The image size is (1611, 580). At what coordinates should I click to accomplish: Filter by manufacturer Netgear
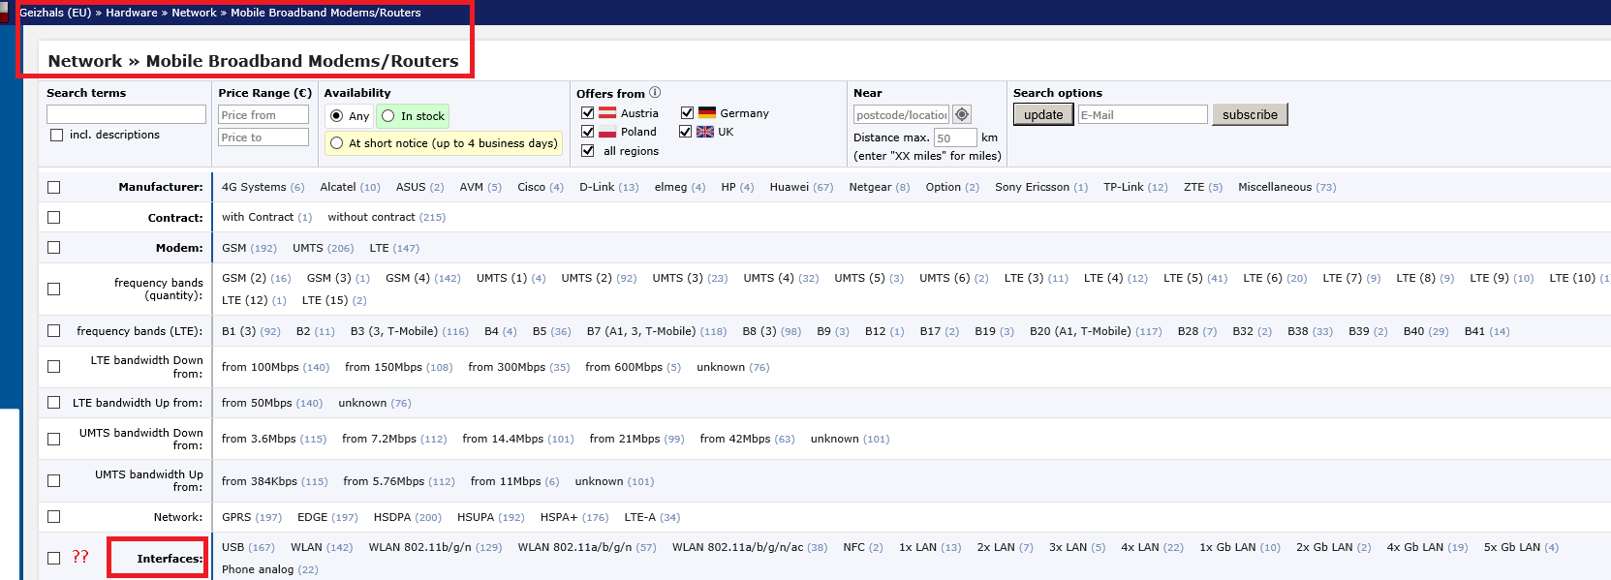870,187
